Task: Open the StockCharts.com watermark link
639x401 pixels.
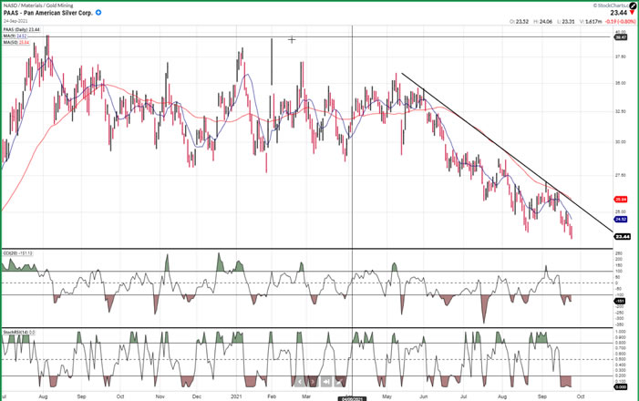Action: 605,5
